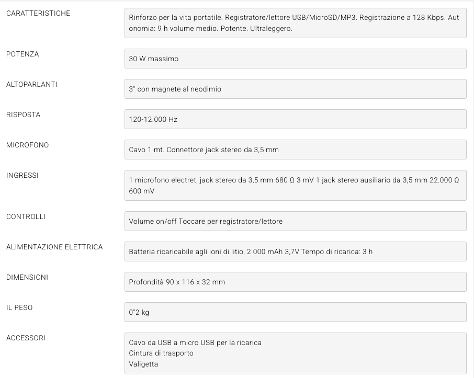Click the DIMENSIONI field showing 90 x 116 x 32 mm
Viewport: 474px width, 378px height.
click(295, 282)
